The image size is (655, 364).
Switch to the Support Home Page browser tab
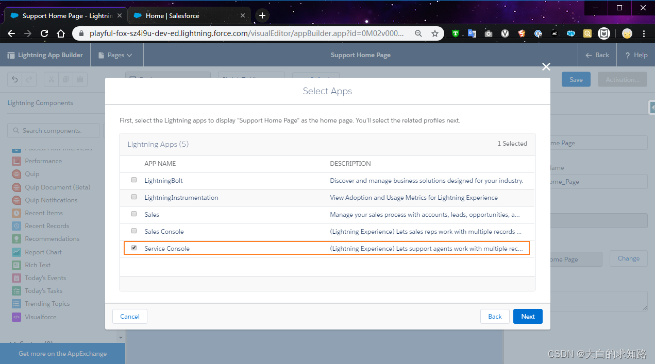64,15
